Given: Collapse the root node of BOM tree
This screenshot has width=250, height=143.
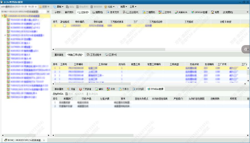Looking at the screenshot, I should point(2,16).
